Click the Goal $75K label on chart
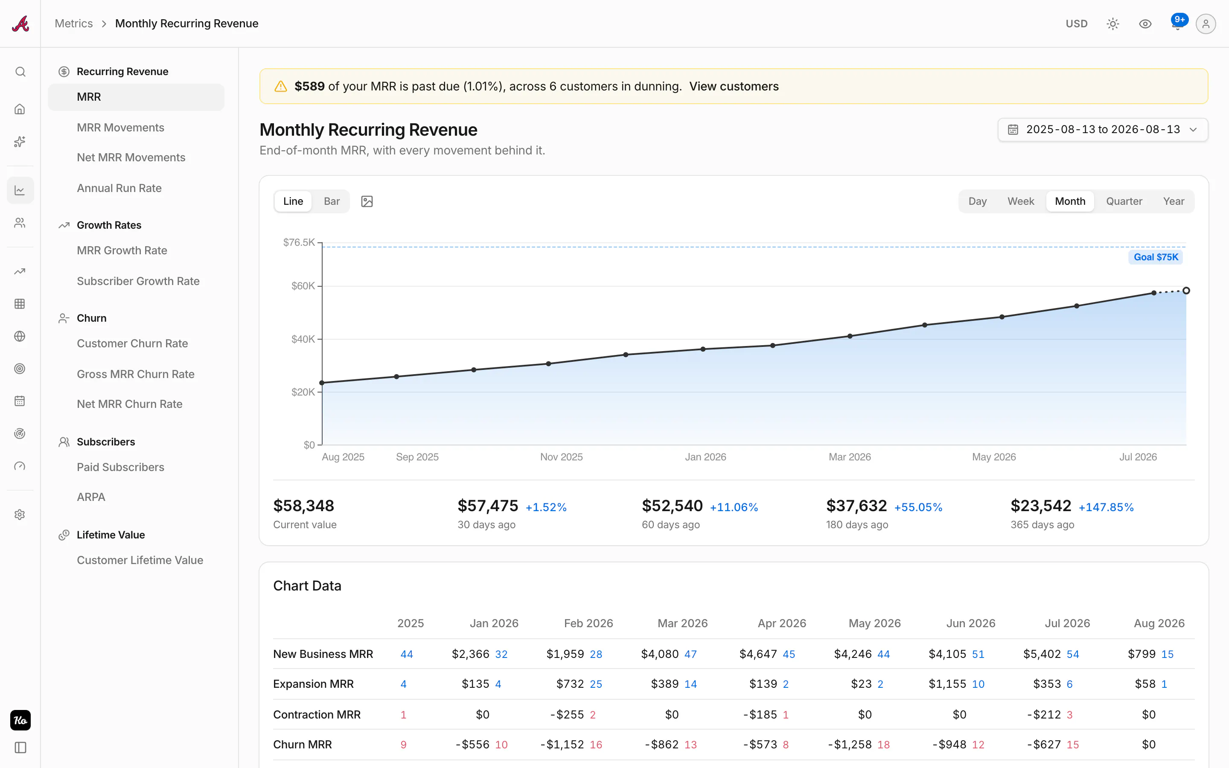The image size is (1229, 768). point(1156,257)
